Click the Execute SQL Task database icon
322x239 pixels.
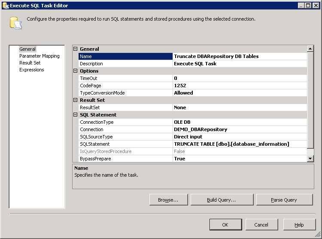(x=15, y=23)
